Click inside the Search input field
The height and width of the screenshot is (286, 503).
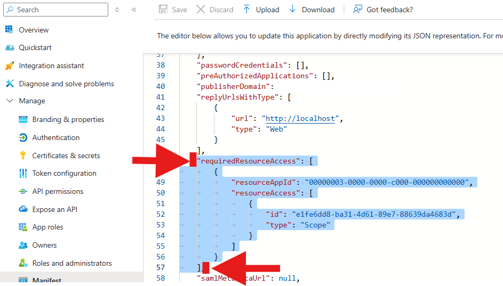click(x=59, y=10)
